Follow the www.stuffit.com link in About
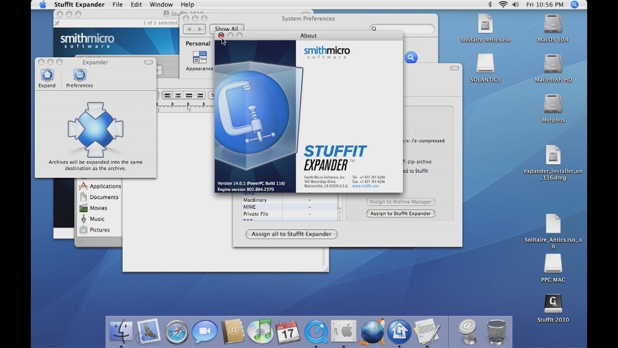Screen dimensions: 618x348 [x=365, y=186]
